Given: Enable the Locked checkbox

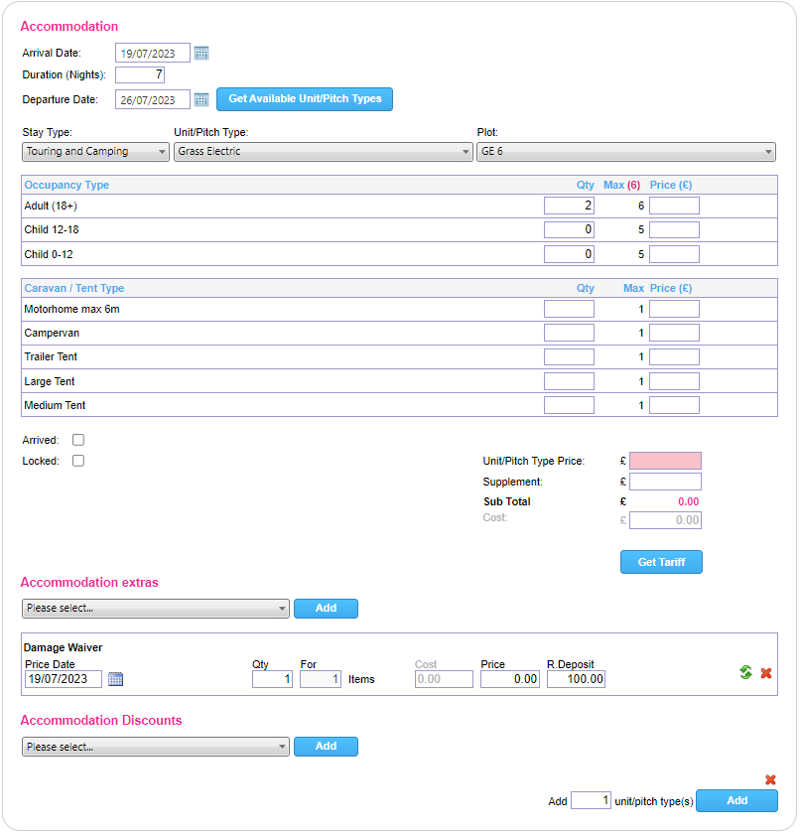Looking at the screenshot, I should tap(78, 461).
